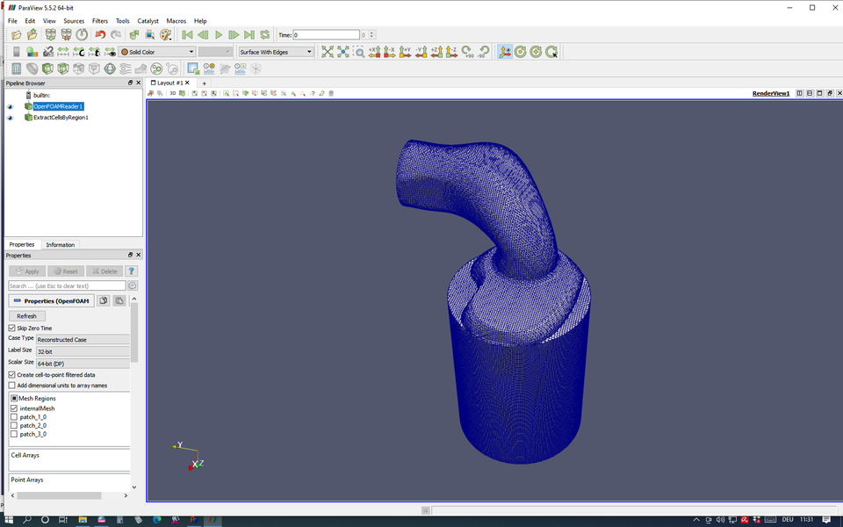Open the Calculator filter icon
Viewport: 843px width, 527px height.
(17, 69)
